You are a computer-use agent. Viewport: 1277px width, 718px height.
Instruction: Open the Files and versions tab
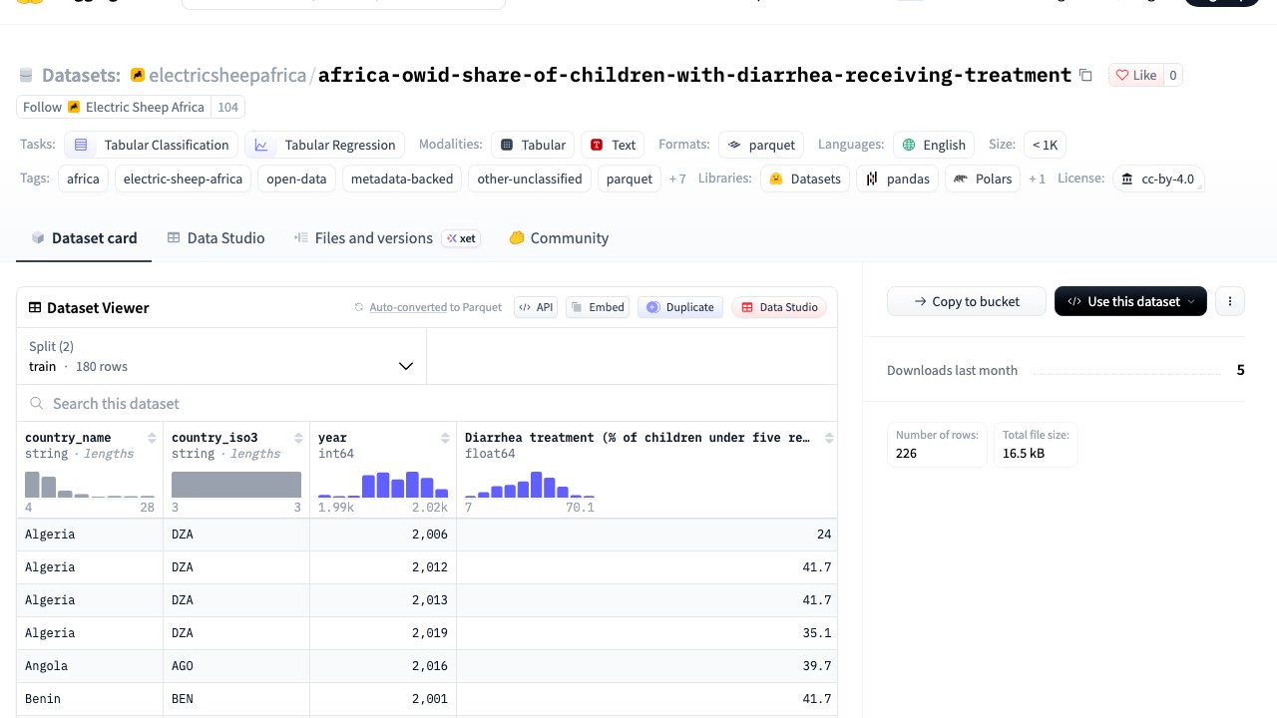pos(387,238)
